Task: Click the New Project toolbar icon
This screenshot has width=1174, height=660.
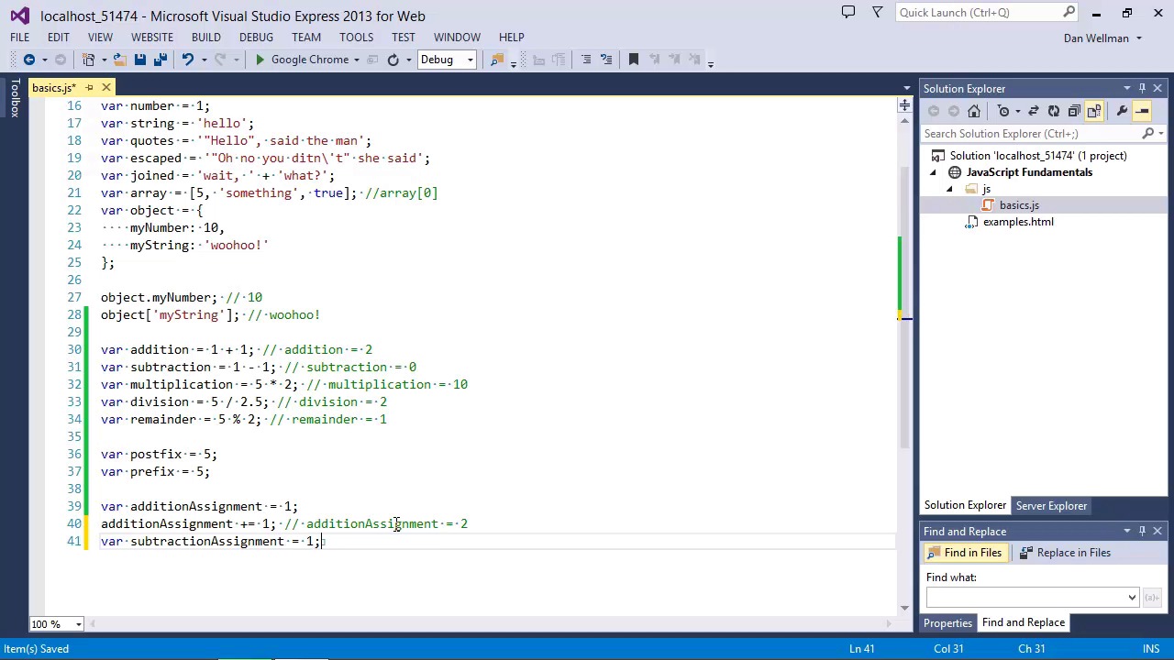Action: click(x=88, y=60)
